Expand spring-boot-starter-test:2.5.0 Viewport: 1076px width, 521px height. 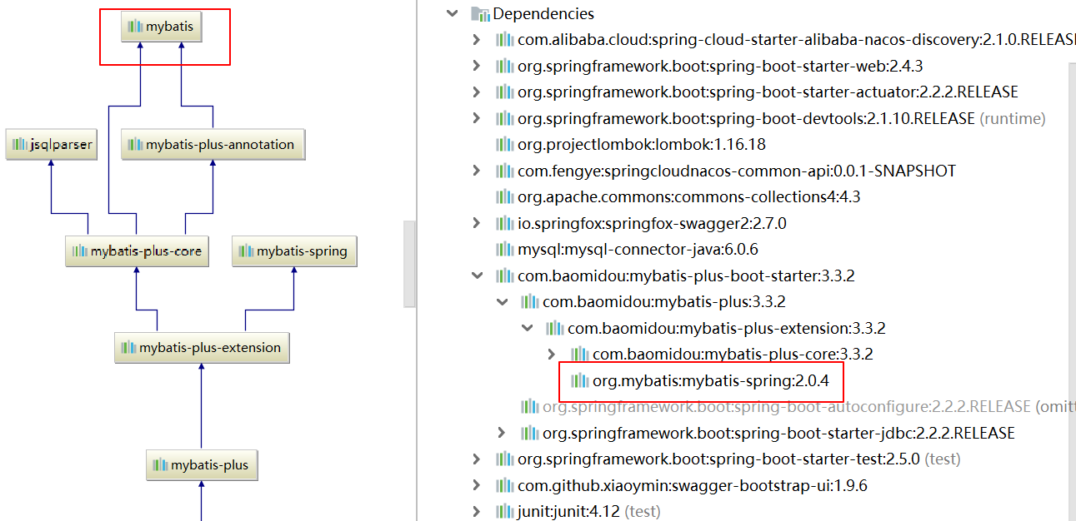[476, 459]
